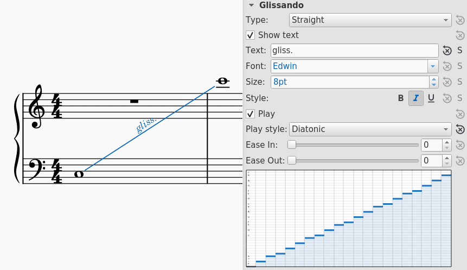Reset the Play style property
This screenshot has height=270, width=467.
click(x=460, y=129)
